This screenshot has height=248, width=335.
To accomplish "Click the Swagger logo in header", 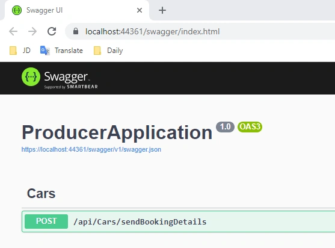I will tap(60, 78).
